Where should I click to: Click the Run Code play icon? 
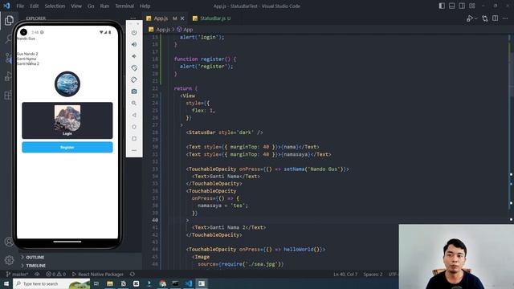tap(469, 18)
